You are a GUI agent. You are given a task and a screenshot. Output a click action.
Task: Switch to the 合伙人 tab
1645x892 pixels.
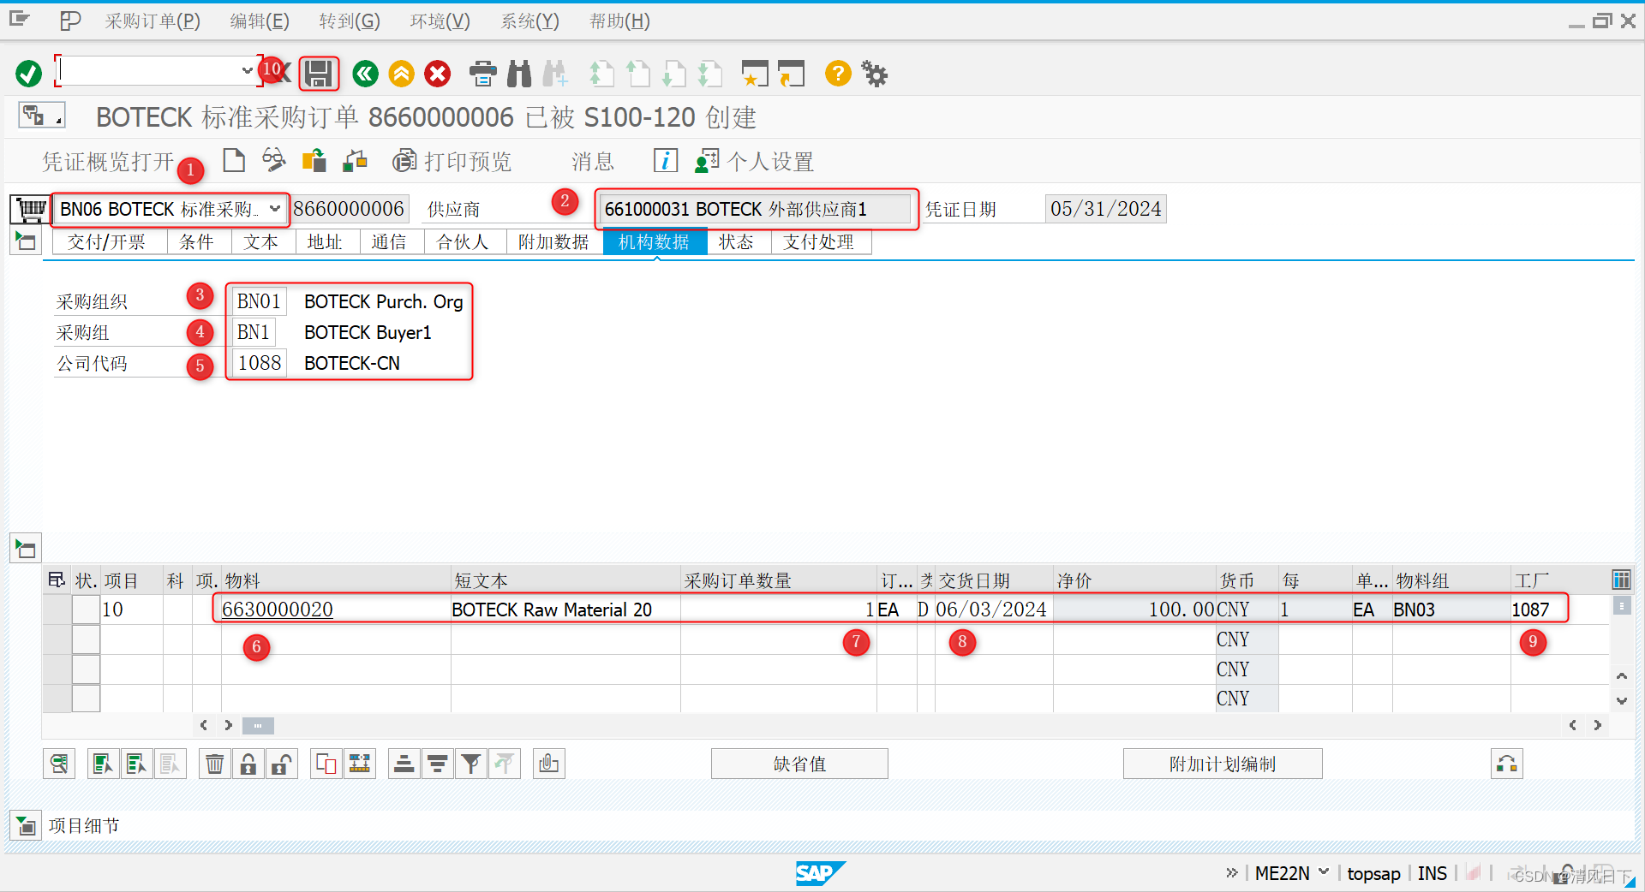pos(464,242)
